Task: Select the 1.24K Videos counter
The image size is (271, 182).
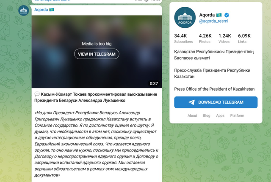Action: [x=225, y=38]
